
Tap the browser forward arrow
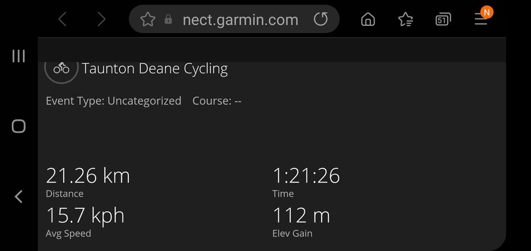[x=101, y=19]
